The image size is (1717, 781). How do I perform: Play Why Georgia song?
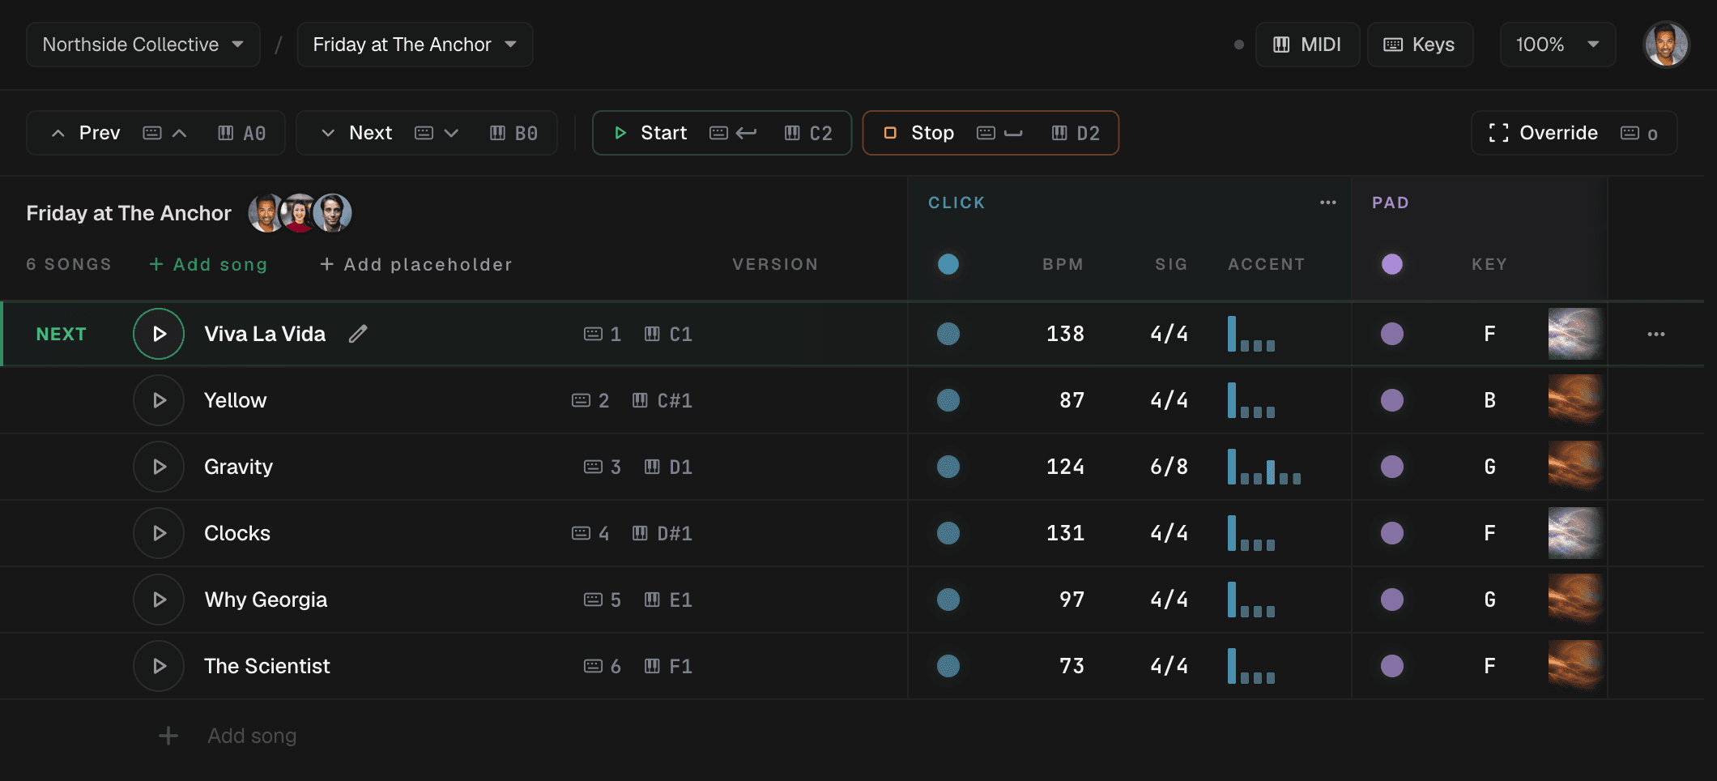pyautogui.click(x=159, y=600)
